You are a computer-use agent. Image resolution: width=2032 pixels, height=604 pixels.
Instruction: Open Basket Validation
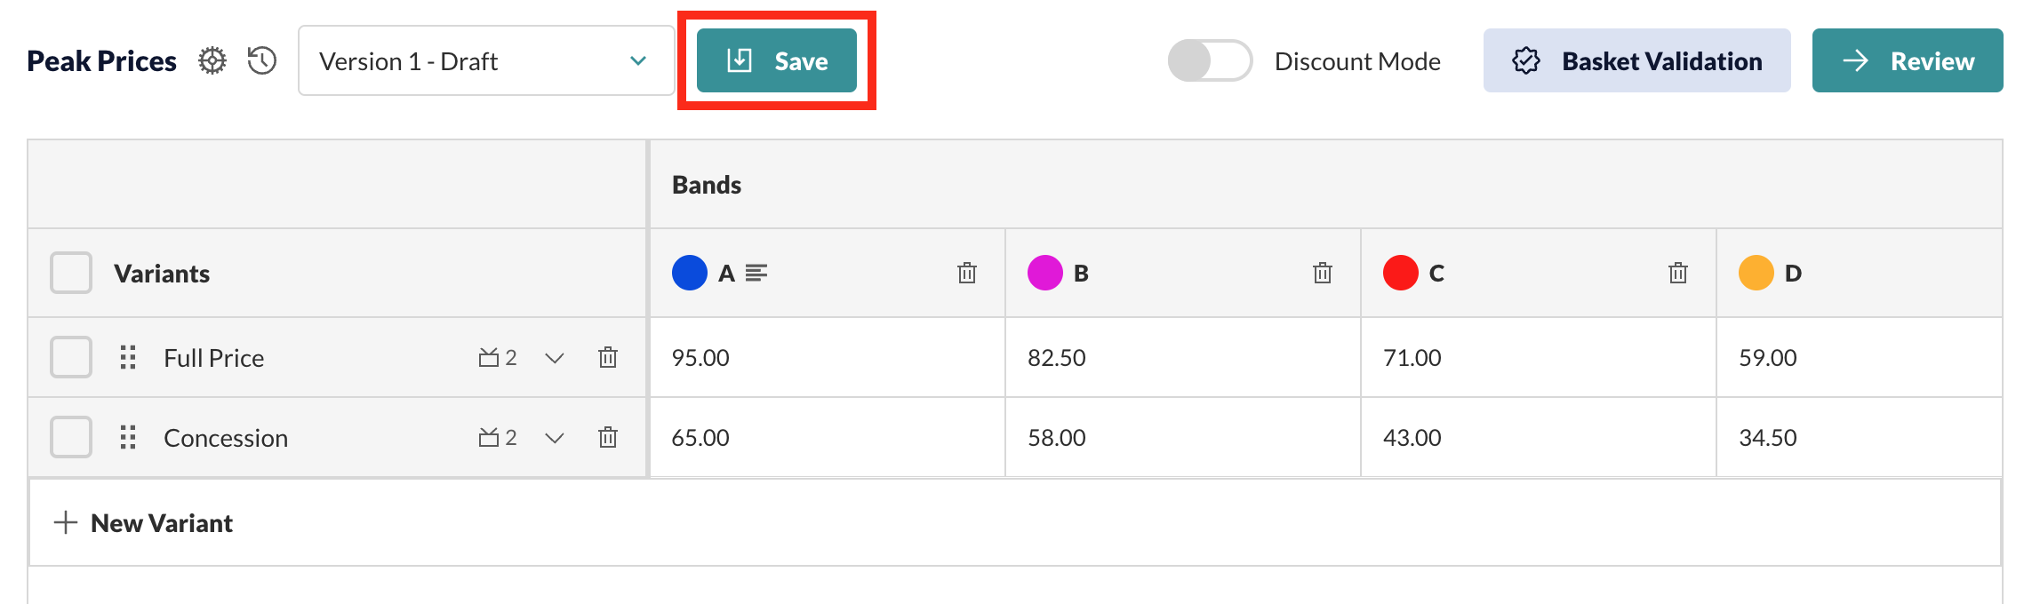tap(1637, 60)
